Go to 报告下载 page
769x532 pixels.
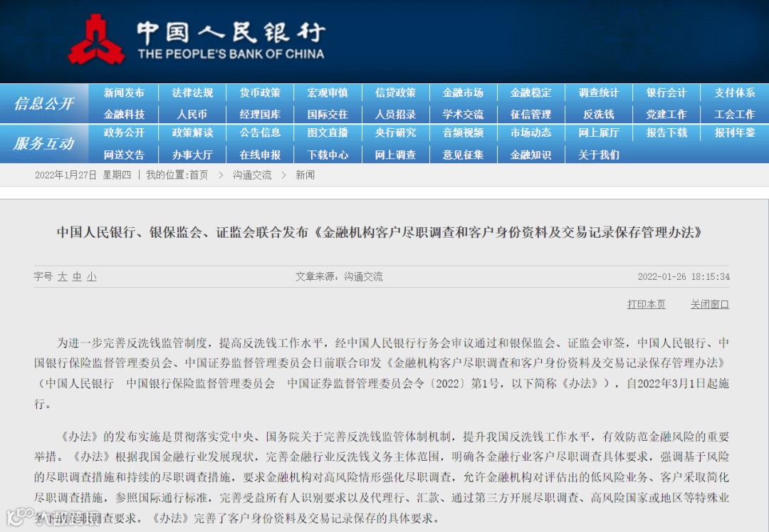[666, 133]
